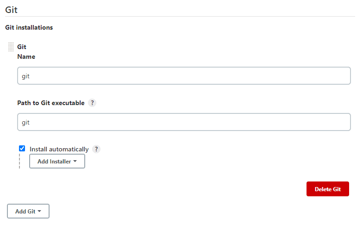Screen dimensions: 363x225
Task: Click the dashed indent line below checkbox
Action: tap(19, 161)
